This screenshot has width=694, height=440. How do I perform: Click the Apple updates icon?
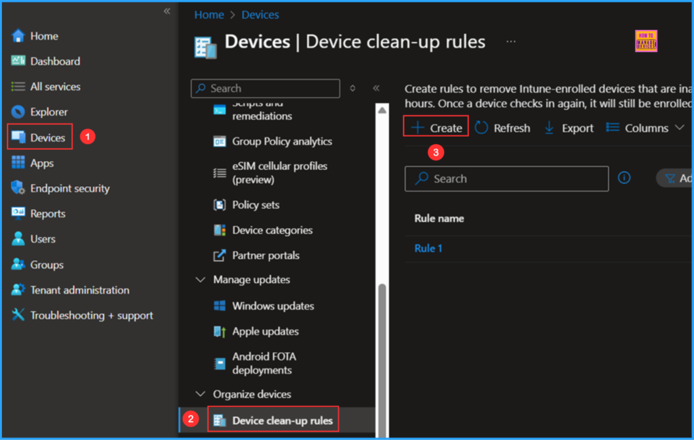[220, 331]
